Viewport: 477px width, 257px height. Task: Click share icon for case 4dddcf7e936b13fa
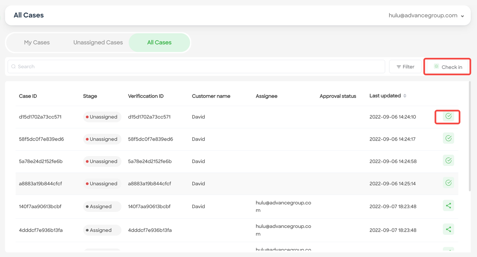click(x=448, y=229)
